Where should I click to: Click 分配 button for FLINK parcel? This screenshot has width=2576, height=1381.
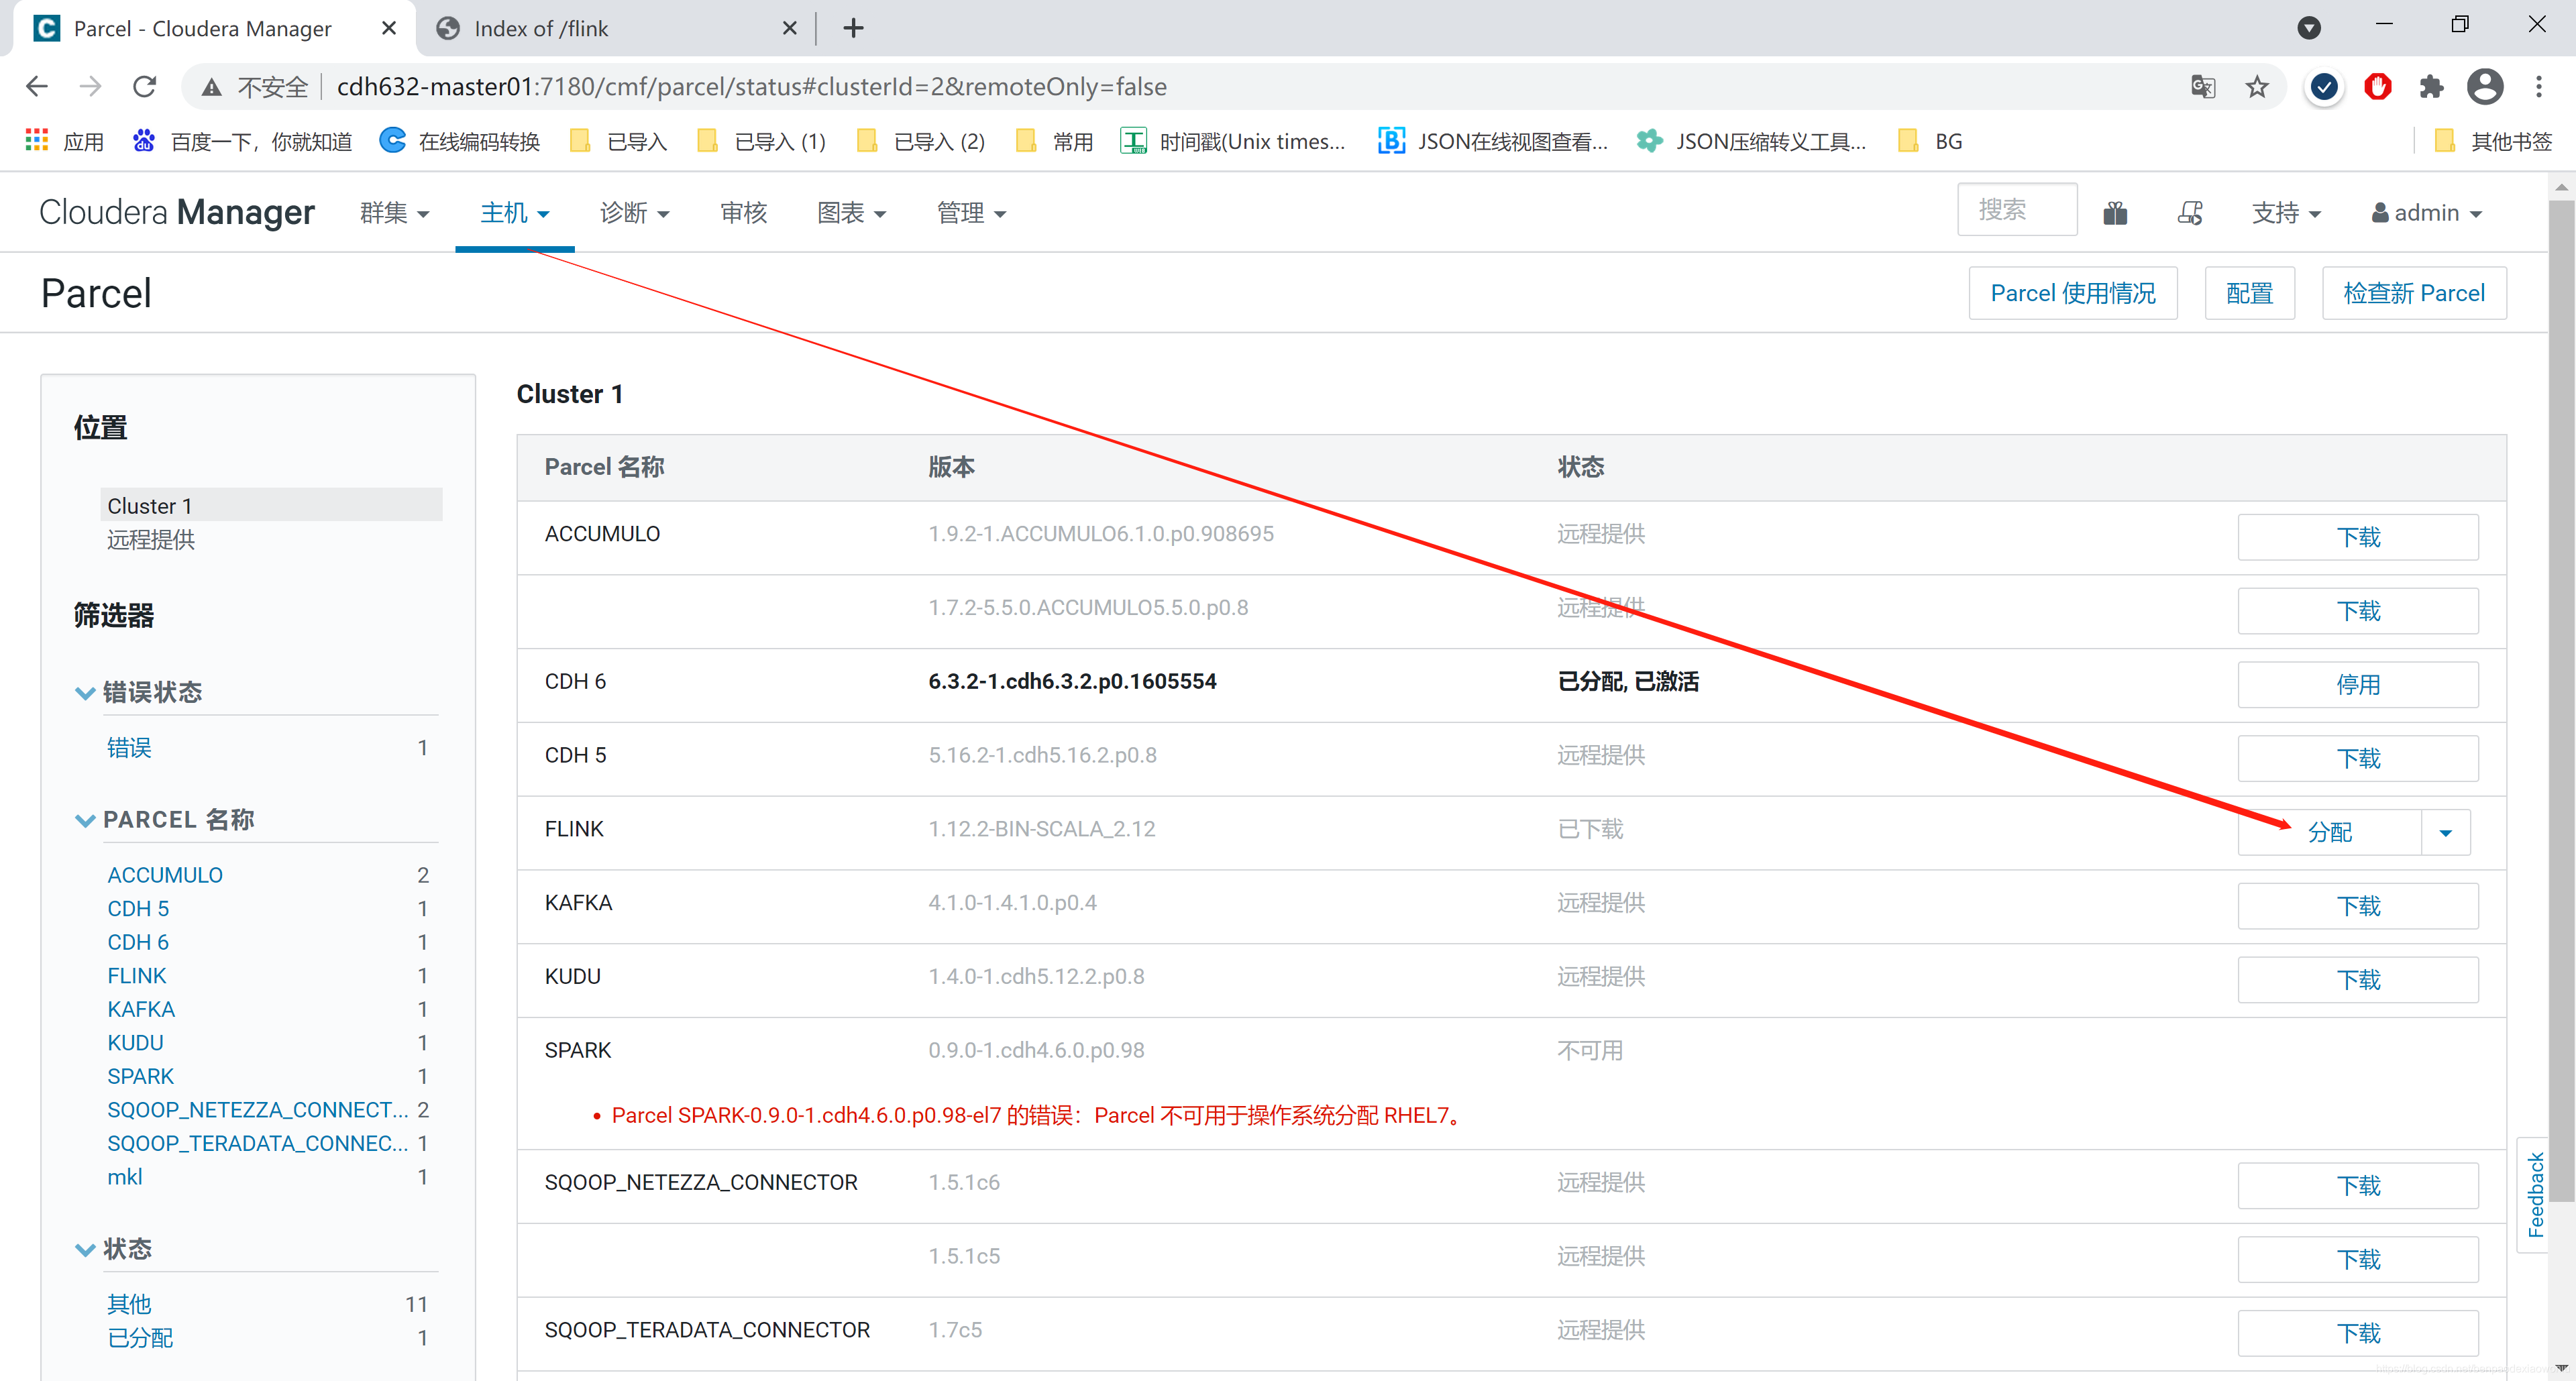(2329, 833)
